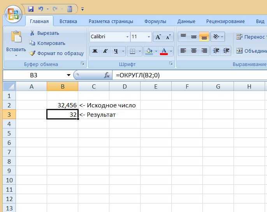Click the Select All corner triangle

click(x=9, y=86)
